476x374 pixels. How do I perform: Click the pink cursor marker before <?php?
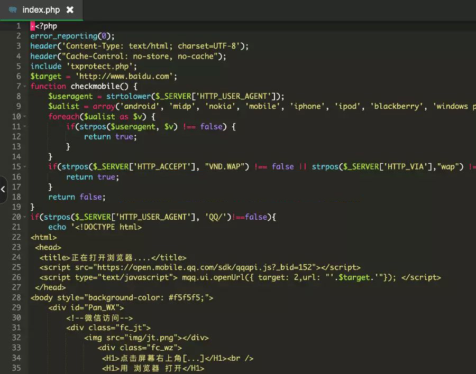32,26
